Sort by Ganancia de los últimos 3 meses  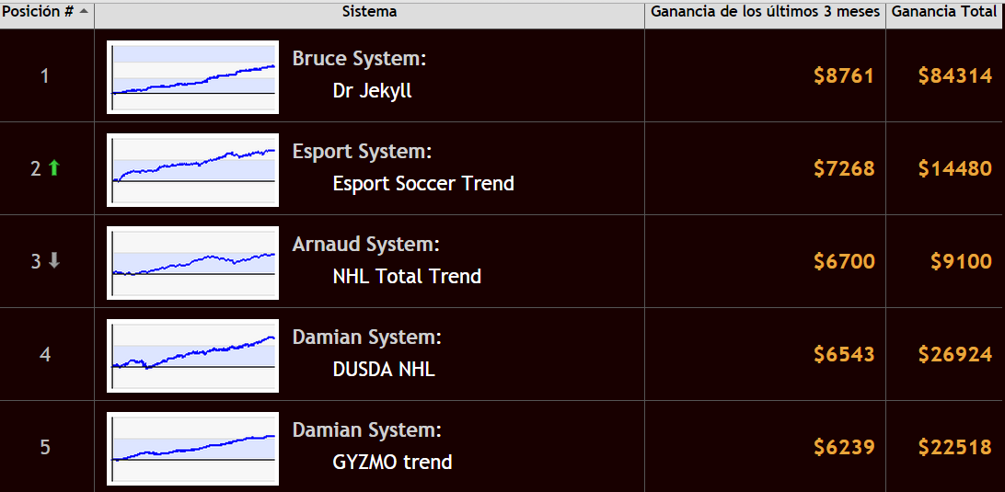(x=766, y=12)
